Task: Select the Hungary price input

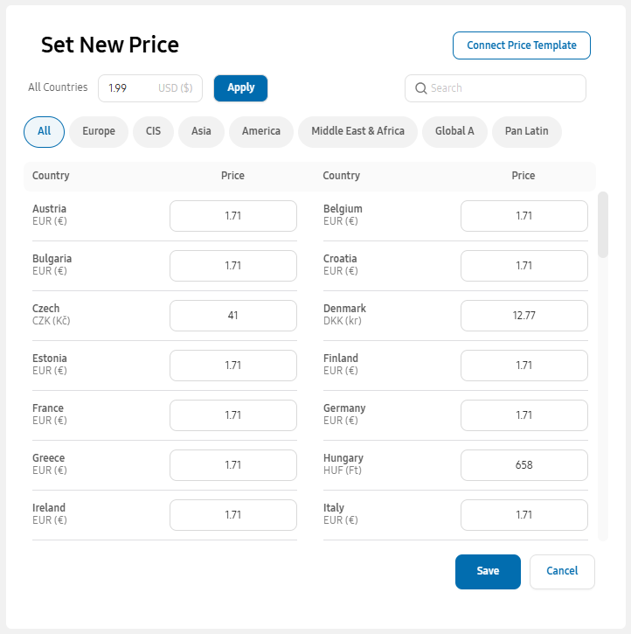Action: [x=524, y=465]
